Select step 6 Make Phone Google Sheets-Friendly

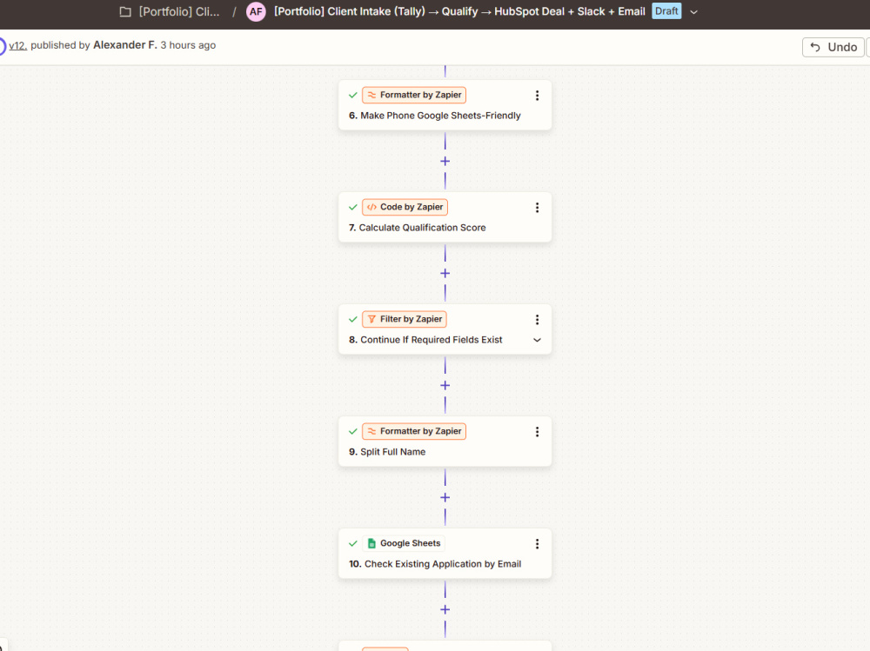pos(445,105)
